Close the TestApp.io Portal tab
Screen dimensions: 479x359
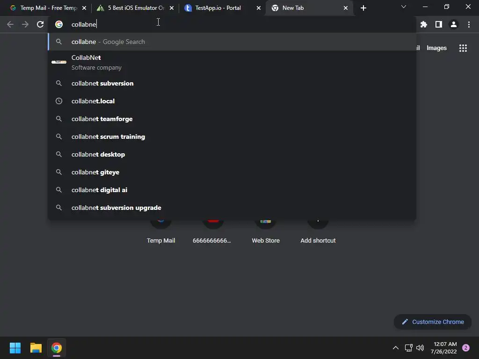tap(259, 8)
